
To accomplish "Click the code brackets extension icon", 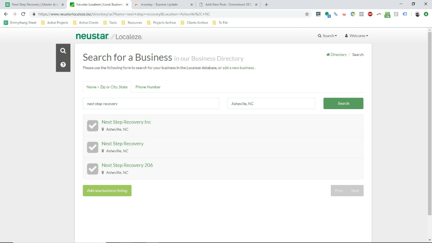I will tap(361, 14).
